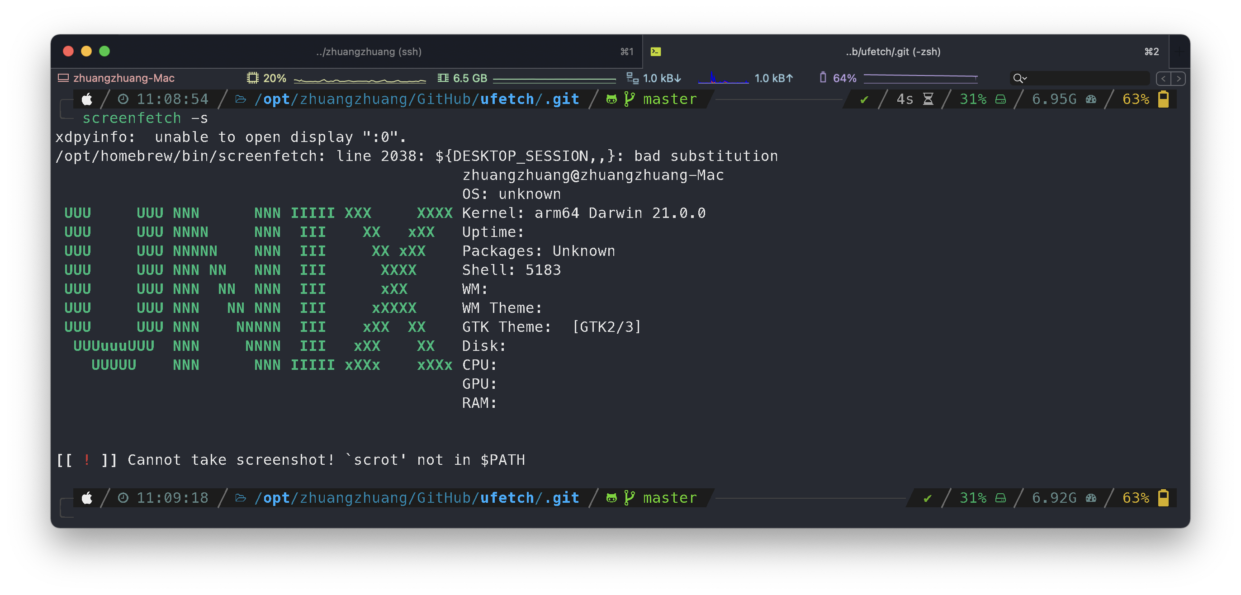Click the 'Shell: 5183' line

coord(512,270)
